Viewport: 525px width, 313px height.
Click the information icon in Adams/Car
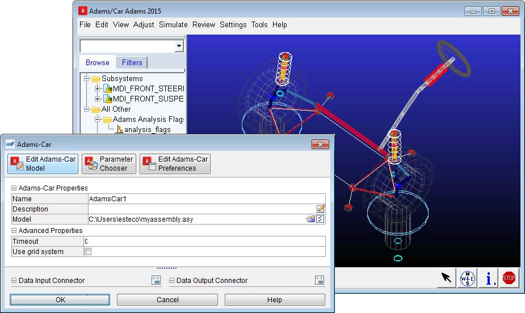[489, 278]
